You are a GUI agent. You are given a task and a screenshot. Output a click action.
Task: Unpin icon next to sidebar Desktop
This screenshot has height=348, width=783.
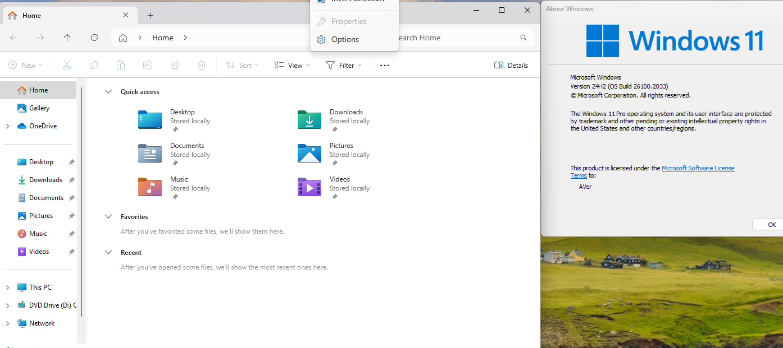71,162
